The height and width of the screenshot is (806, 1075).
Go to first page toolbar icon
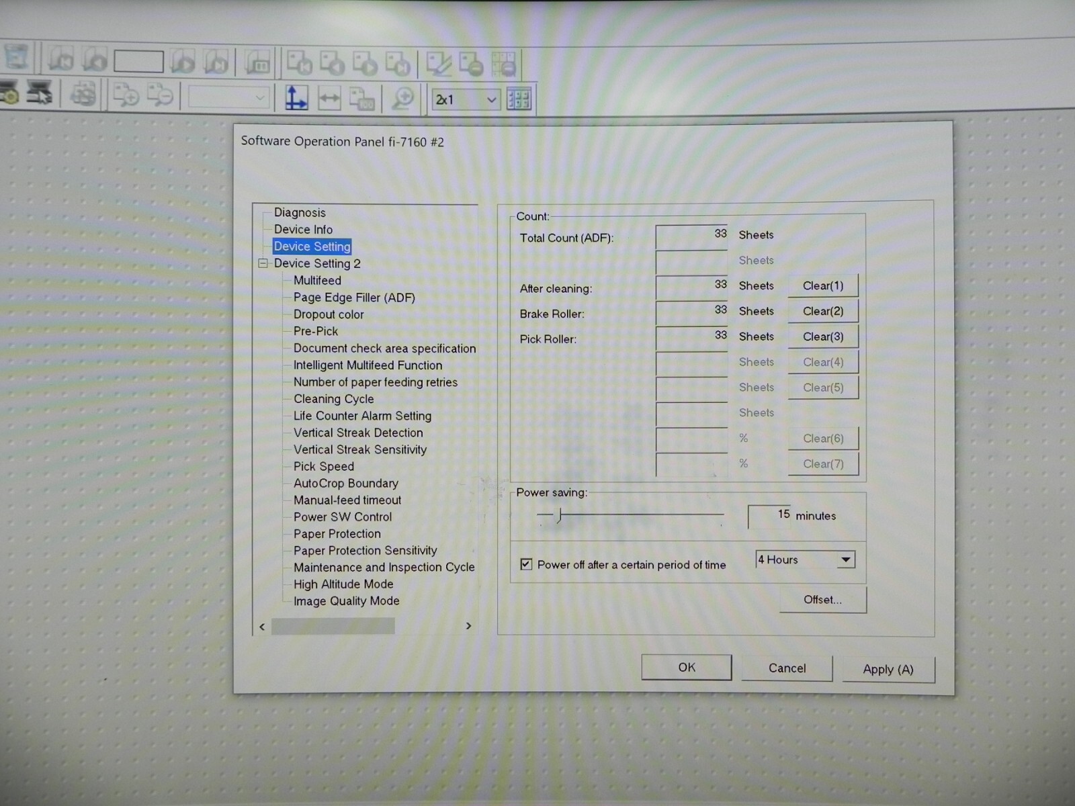click(x=61, y=60)
